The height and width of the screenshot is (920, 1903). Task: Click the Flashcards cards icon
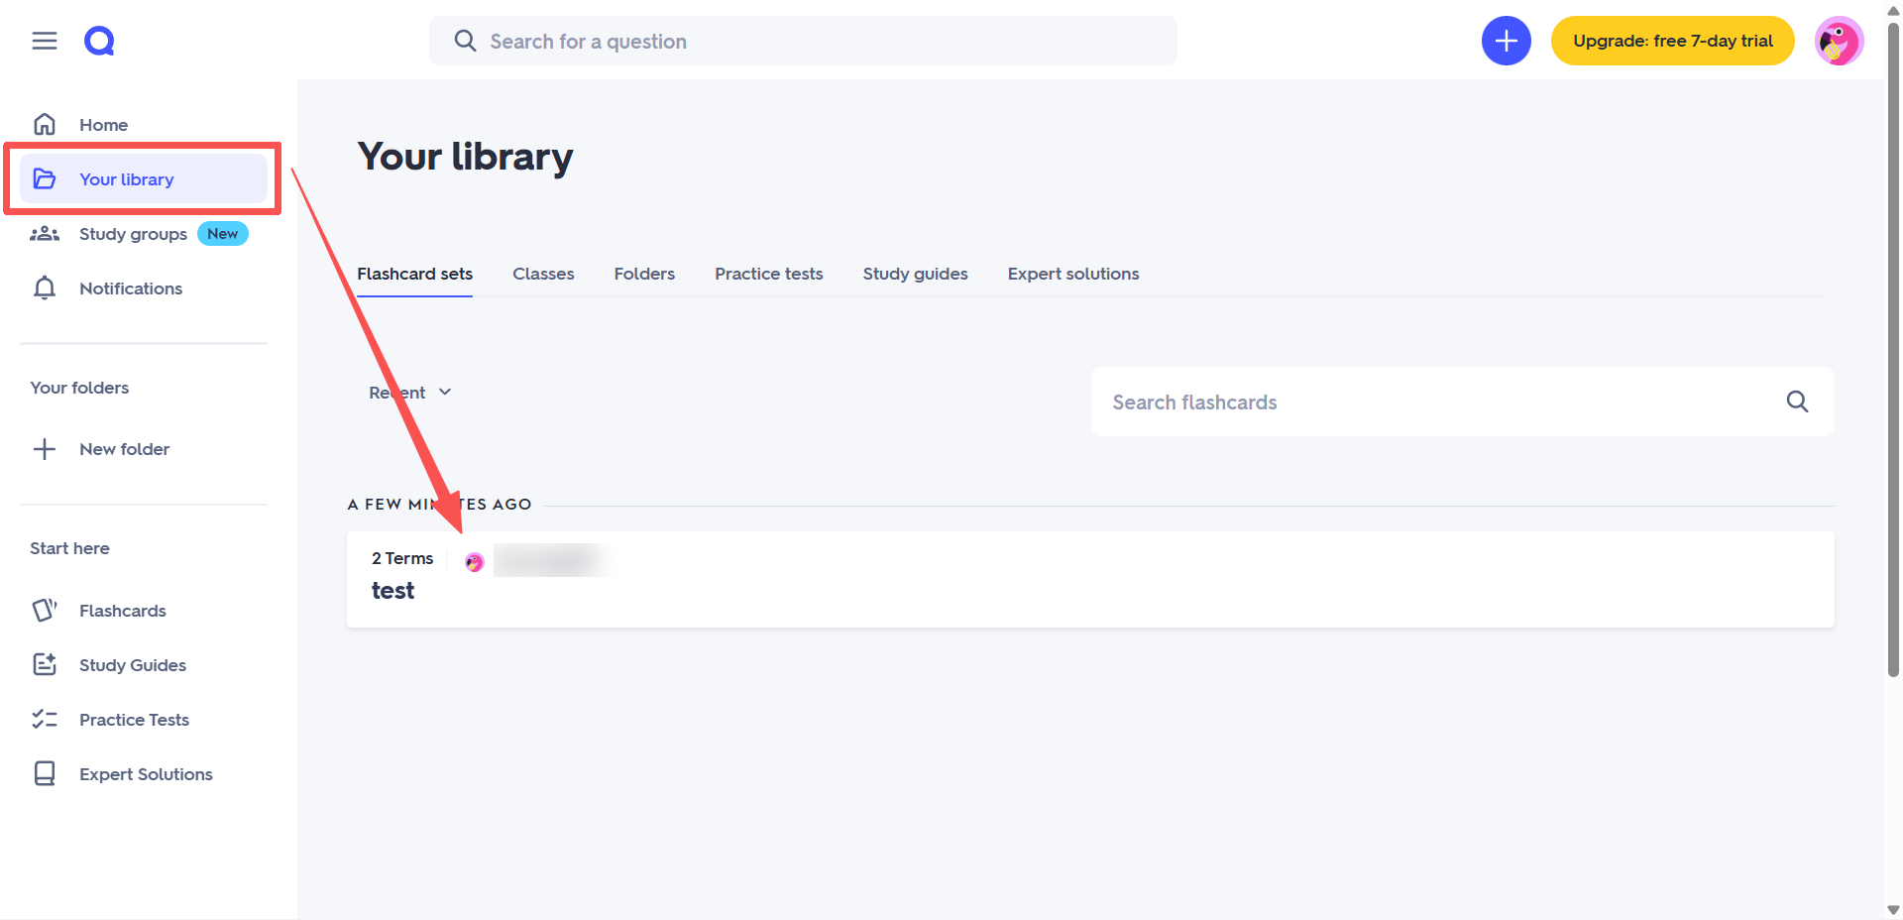pos(45,610)
